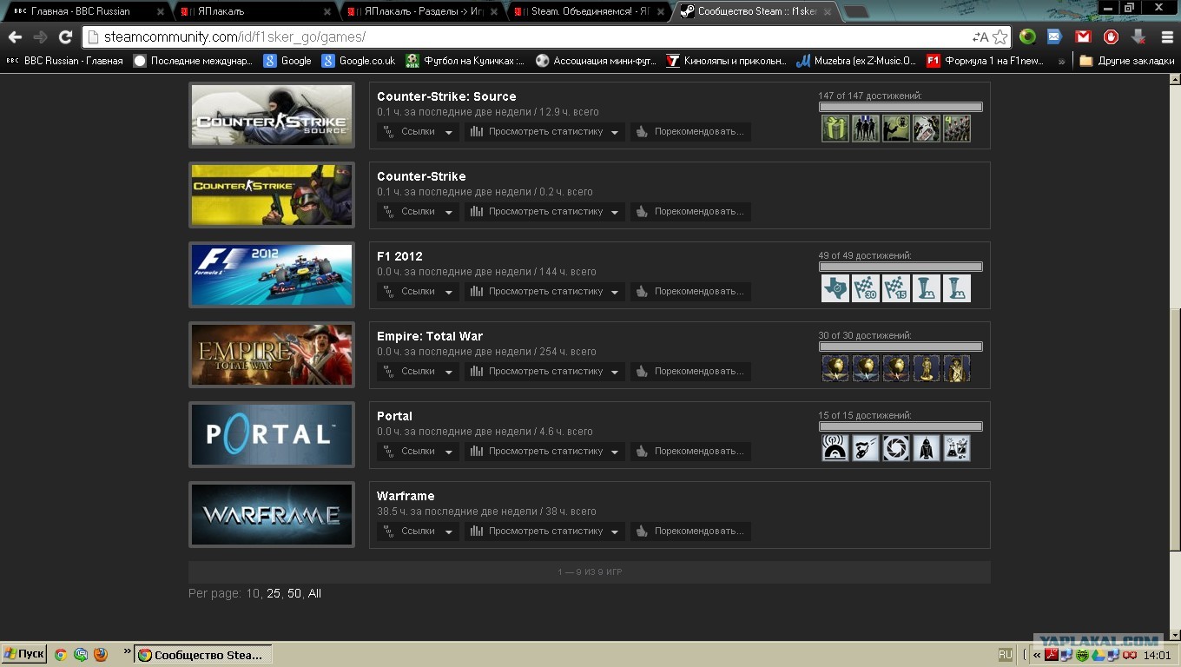Click the F1 2012 flag achievement marked 30
This screenshot has height=667, width=1181.
point(866,288)
